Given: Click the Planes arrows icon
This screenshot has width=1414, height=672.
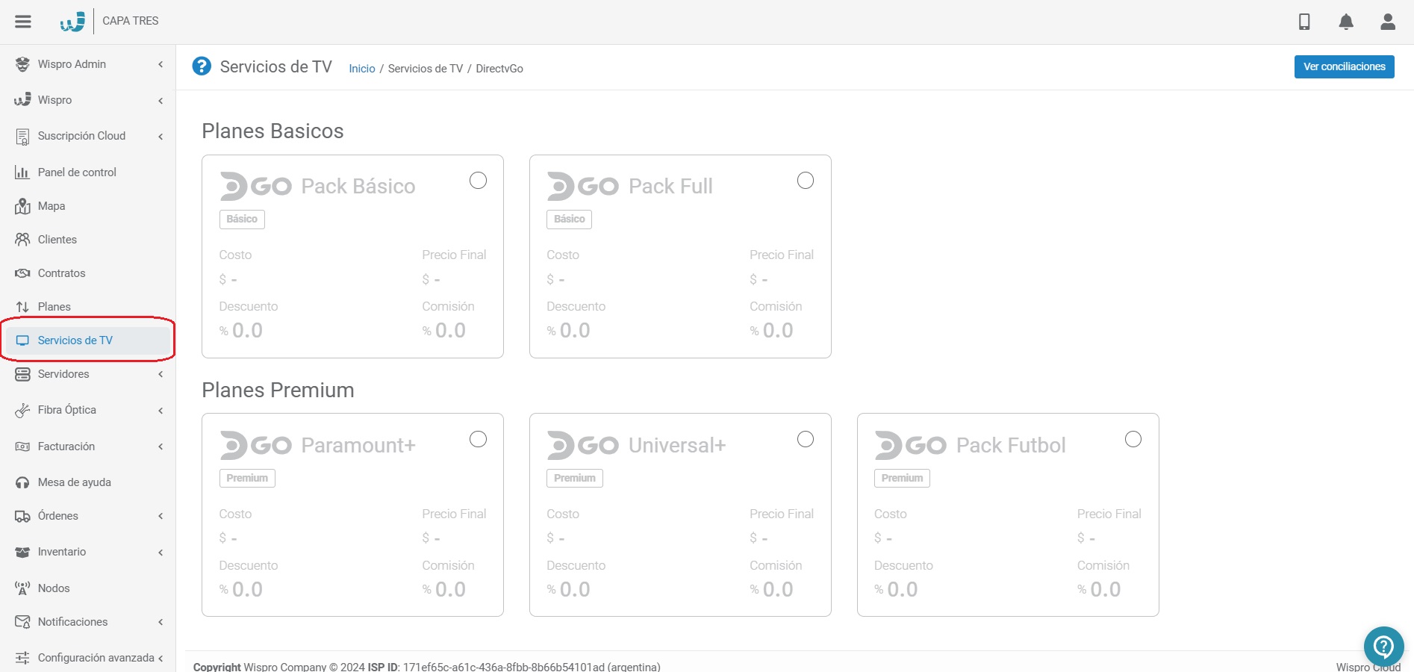Looking at the screenshot, I should tap(22, 307).
